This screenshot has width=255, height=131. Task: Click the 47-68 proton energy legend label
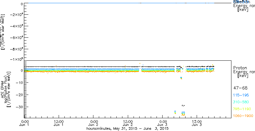240,88
